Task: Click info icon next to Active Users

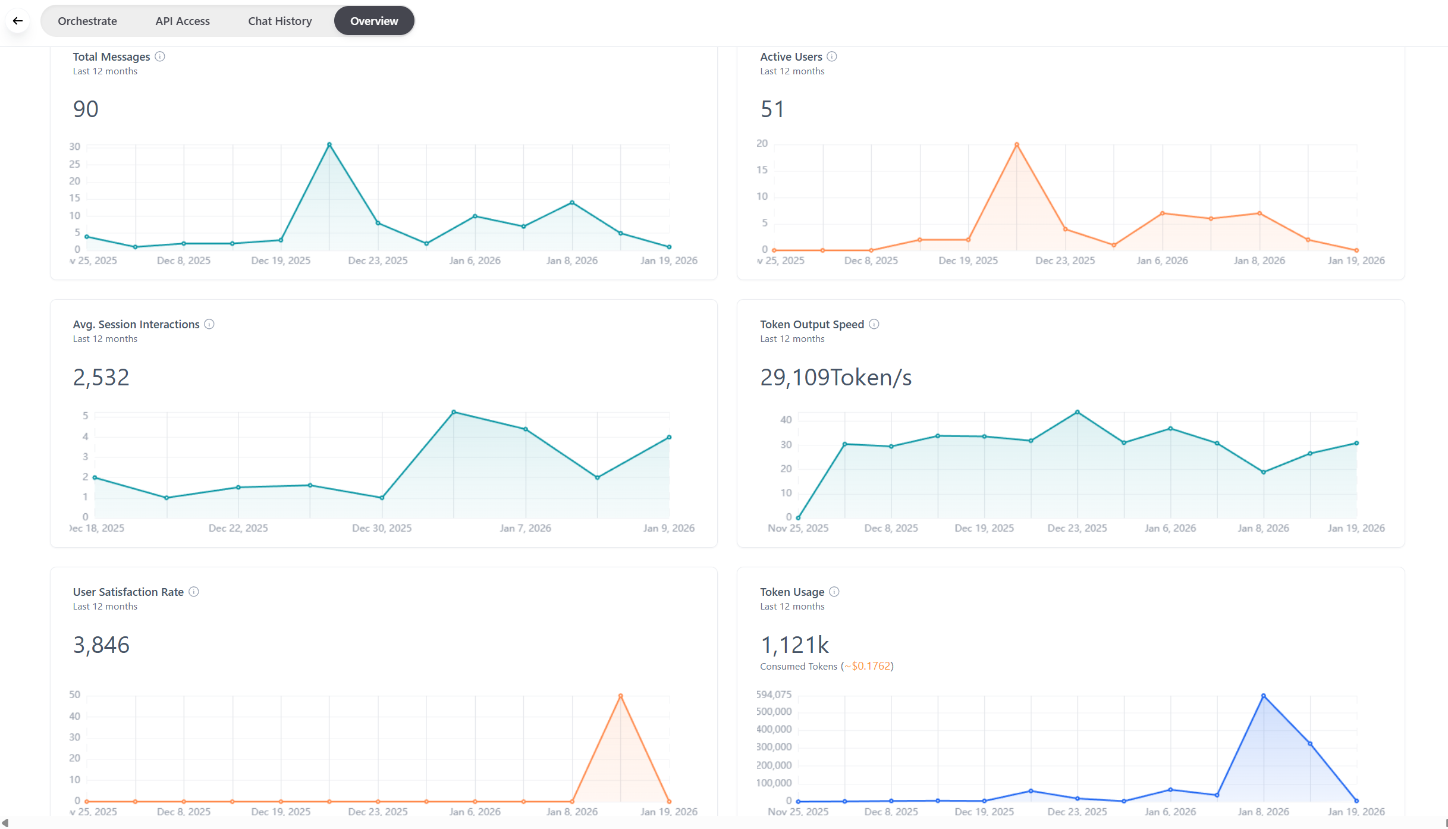Action: 832,56
